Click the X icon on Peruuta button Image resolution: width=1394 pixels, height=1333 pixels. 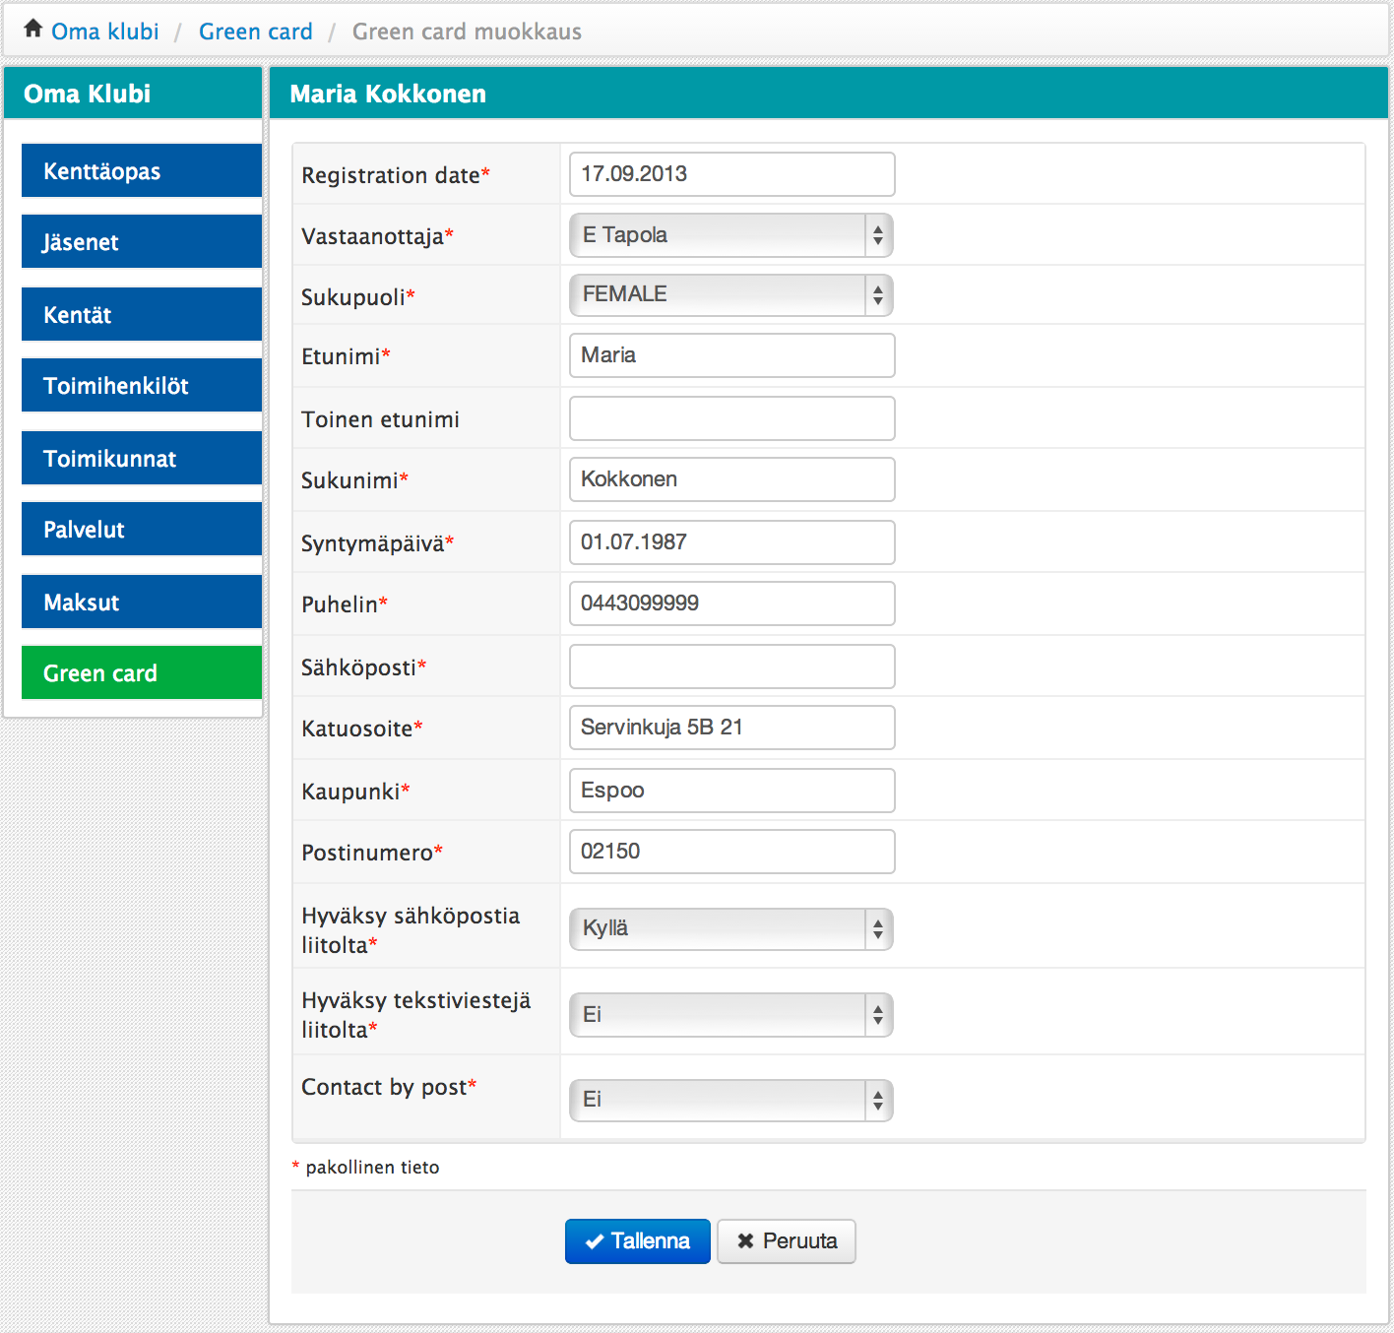pyautogui.click(x=745, y=1241)
